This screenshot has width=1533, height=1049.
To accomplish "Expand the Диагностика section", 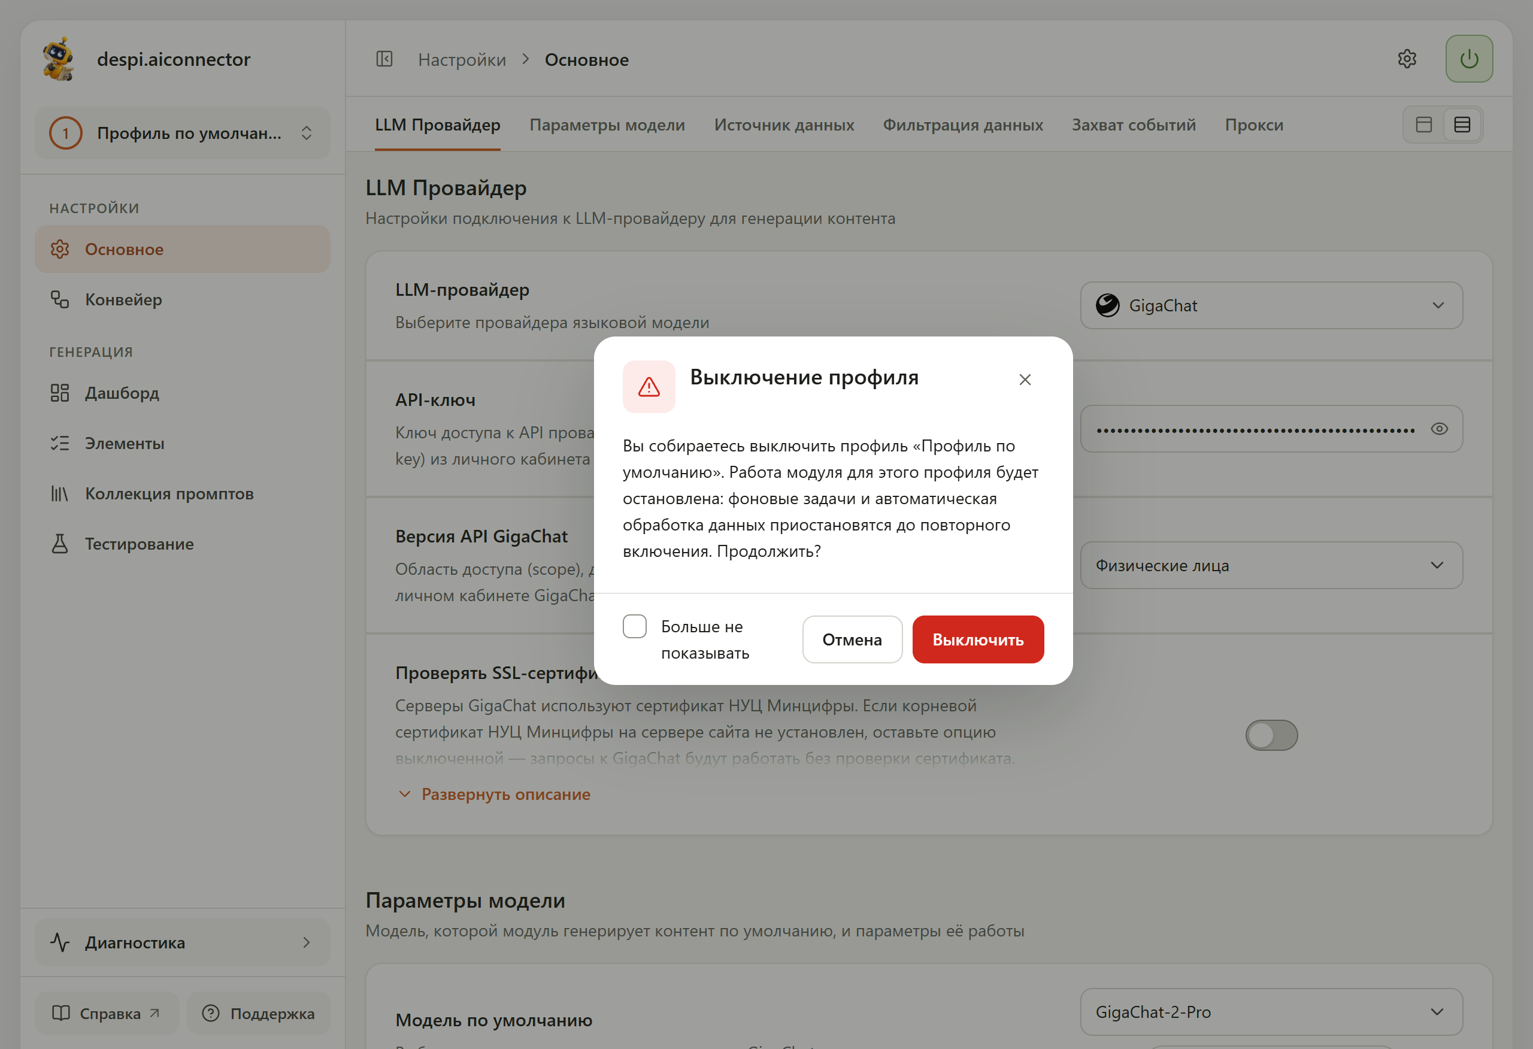I will (x=183, y=943).
